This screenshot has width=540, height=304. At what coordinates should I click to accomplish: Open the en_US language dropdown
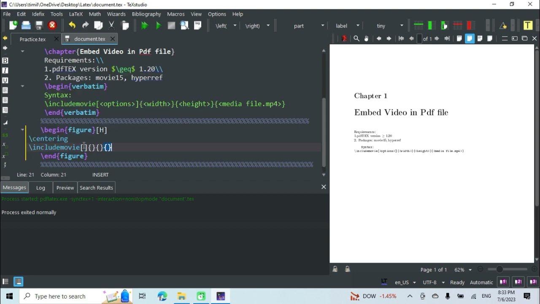[405, 282]
